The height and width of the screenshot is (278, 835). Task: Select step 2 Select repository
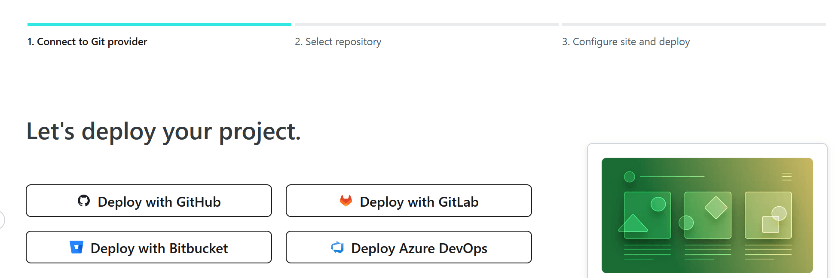338,42
